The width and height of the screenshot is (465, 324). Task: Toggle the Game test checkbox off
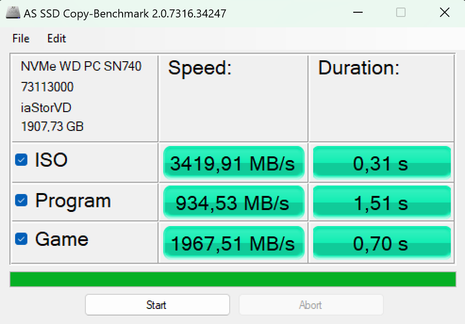[21, 239]
